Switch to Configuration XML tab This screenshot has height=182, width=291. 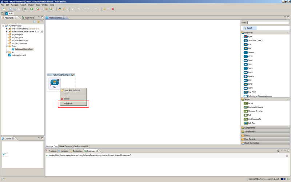81,146
